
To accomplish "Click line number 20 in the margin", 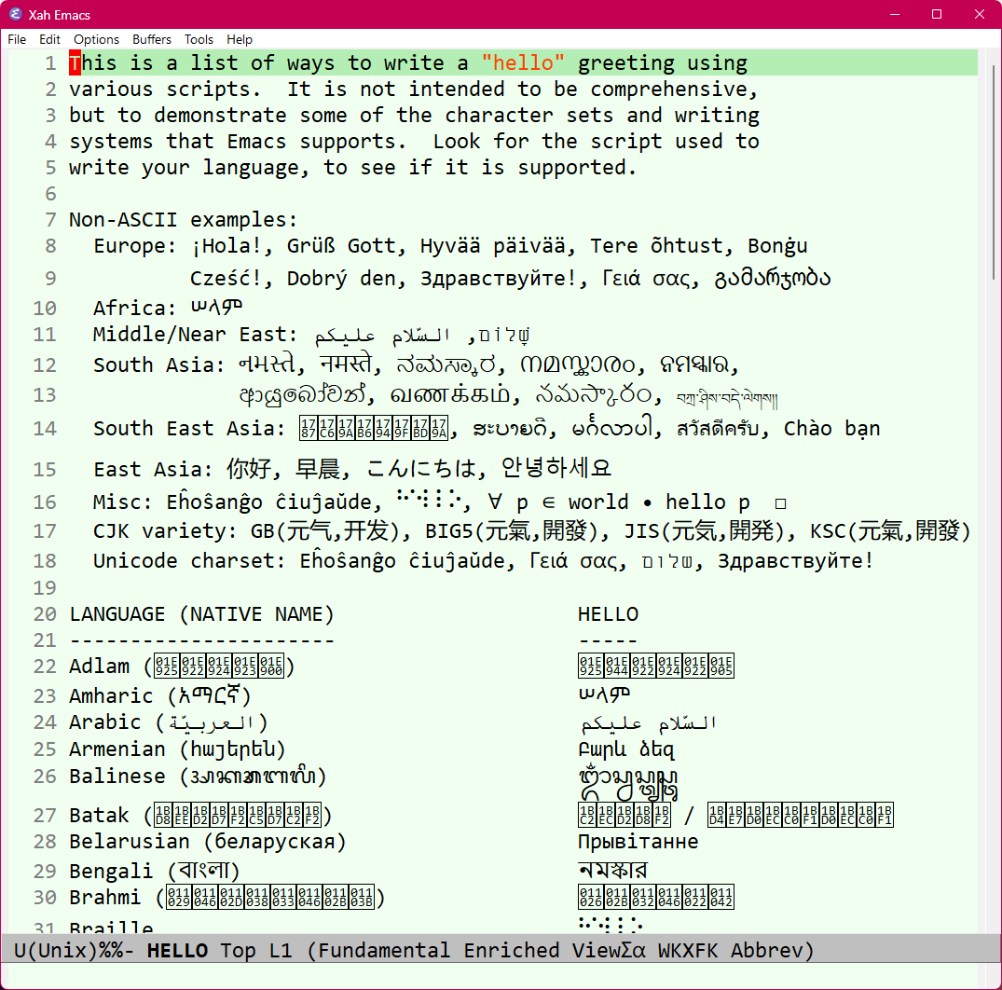I will (x=45, y=614).
